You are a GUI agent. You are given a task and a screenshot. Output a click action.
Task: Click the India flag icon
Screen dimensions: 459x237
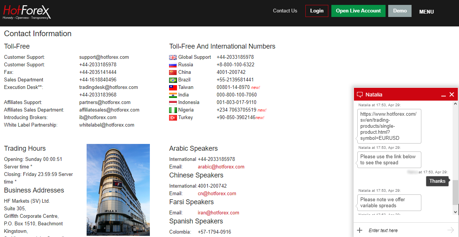[173, 95]
